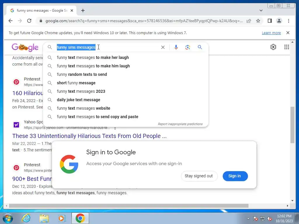Click the blue Sign in button
This screenshot has height=224, width=299.
235,176
